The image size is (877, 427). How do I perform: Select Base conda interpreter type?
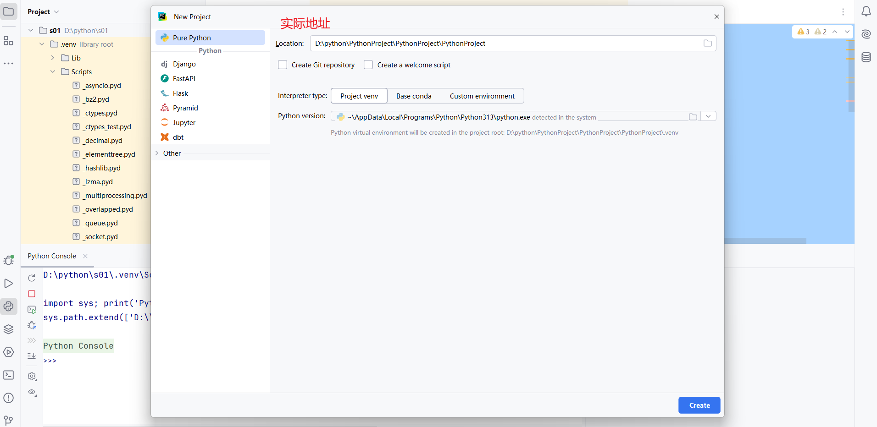pos(414,96)
